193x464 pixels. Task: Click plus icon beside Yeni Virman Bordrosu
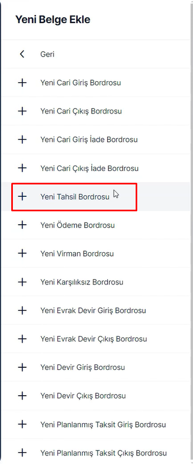pyautogui.click(x=22, y=254)
